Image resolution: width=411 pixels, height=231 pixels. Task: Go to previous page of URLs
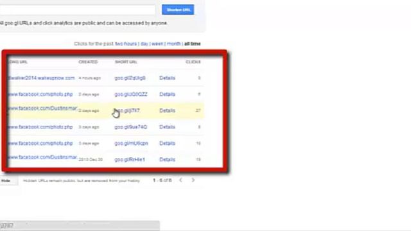pos(180,180)
